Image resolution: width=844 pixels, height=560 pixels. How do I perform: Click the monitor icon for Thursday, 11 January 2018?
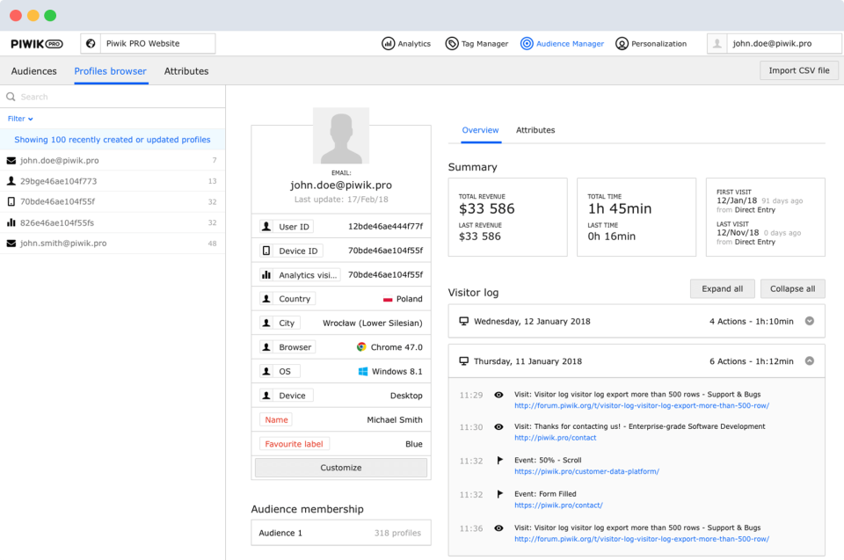[463, 360]
